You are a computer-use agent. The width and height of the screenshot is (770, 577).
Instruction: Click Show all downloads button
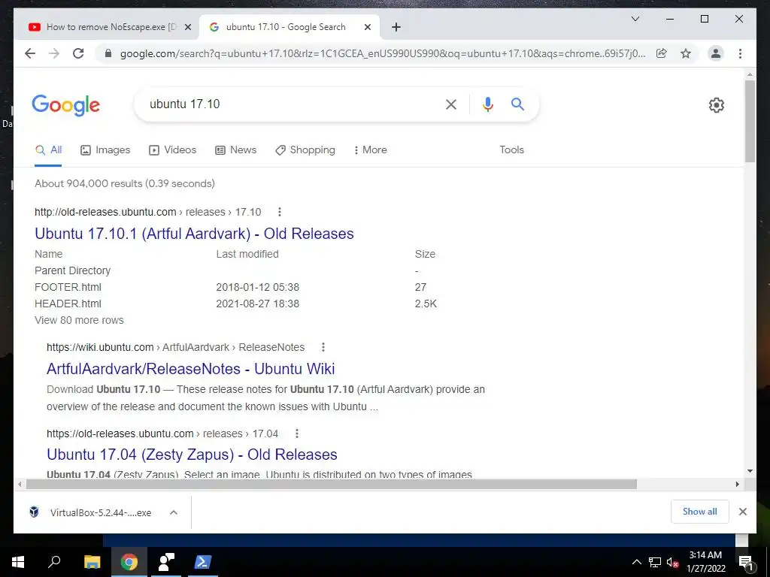tap(700, 512)
